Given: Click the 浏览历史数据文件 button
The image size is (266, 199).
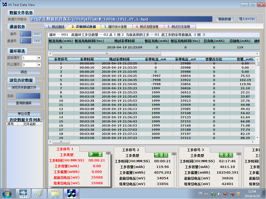Looking at the screenshot, I should tap(24, 87).
